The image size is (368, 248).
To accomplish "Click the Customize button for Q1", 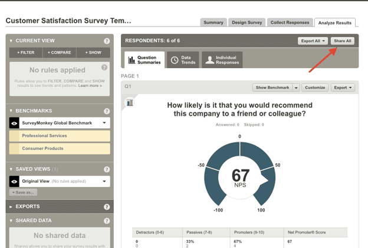I will 315,88.
